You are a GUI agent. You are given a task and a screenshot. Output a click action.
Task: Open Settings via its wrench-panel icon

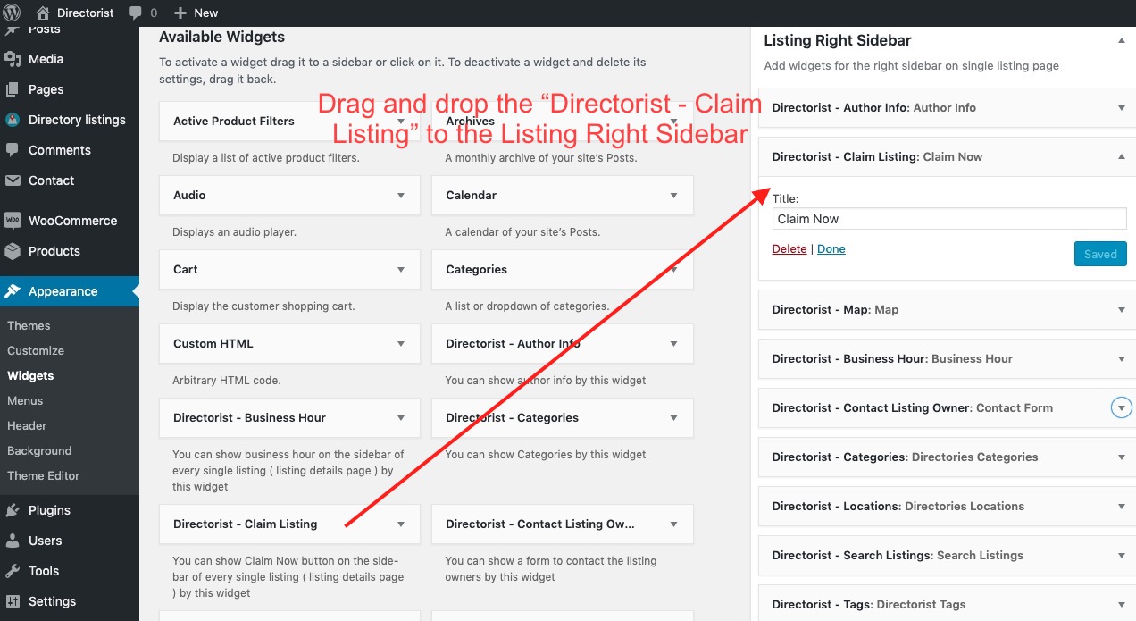(x=14, y=601)
